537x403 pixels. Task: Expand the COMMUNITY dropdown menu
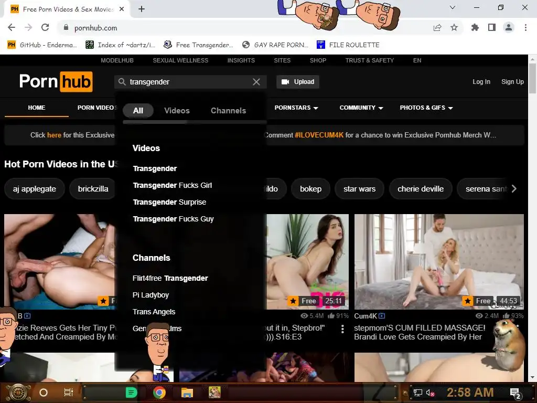pos(361,108)
